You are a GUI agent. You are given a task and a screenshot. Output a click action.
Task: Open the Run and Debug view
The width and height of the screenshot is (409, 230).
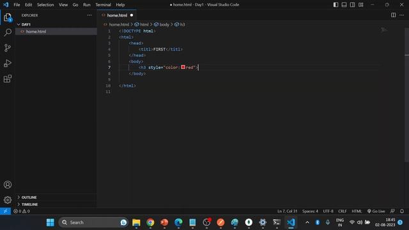[x=8, y=63]
